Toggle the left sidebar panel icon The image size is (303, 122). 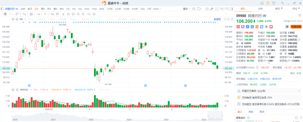[x=2, y=9]
